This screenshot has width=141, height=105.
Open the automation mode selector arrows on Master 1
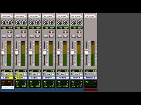[x=85, y=74]
